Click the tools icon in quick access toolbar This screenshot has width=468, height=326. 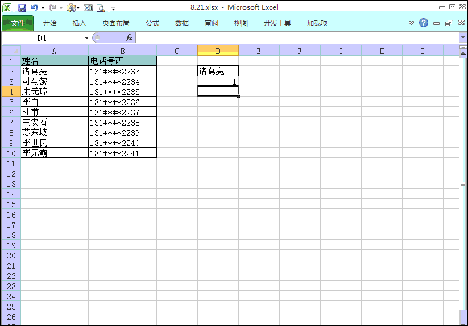click(x=71, y=8)
